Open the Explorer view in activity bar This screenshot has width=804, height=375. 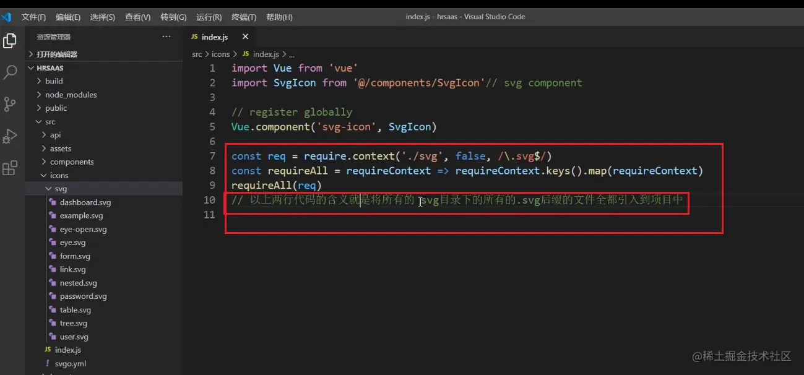tap(10, 41)
